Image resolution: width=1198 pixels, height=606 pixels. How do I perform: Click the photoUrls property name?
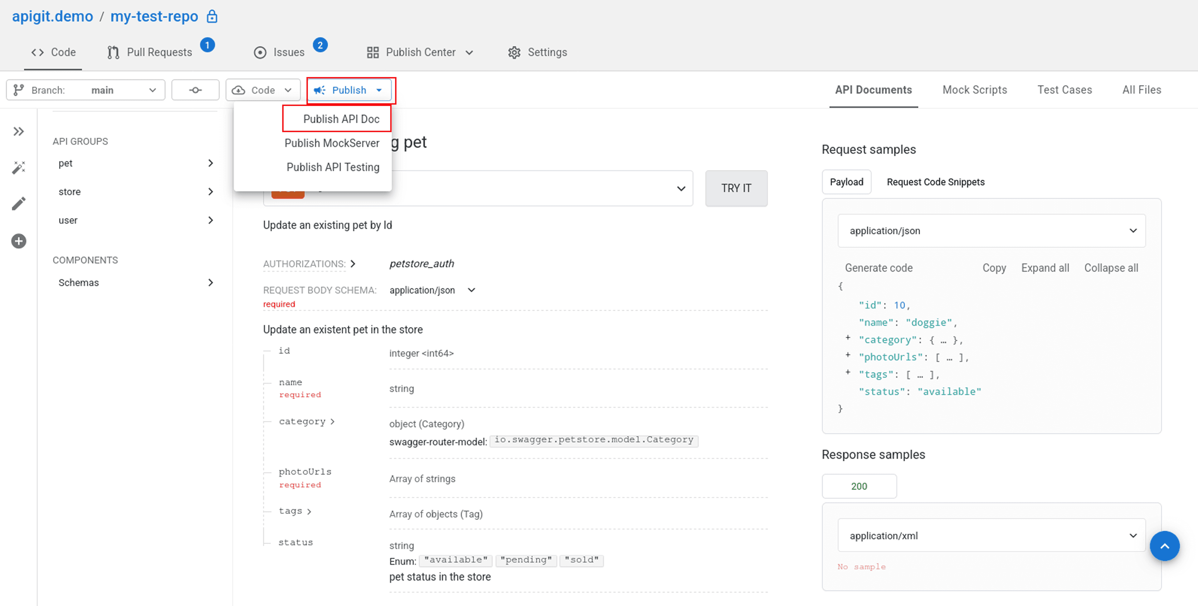305,472
